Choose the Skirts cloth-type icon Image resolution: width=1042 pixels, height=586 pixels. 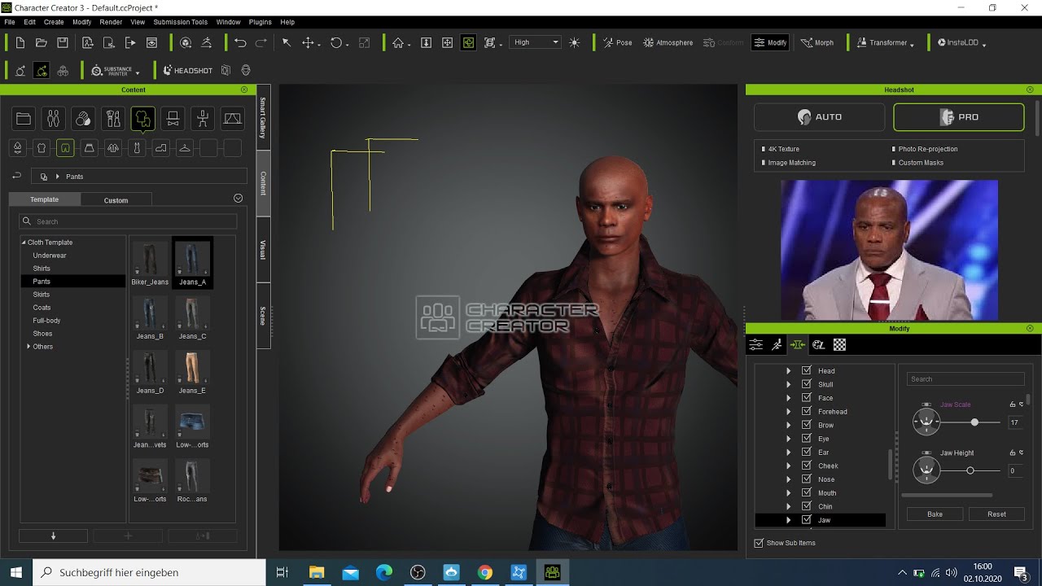(90, 148)
